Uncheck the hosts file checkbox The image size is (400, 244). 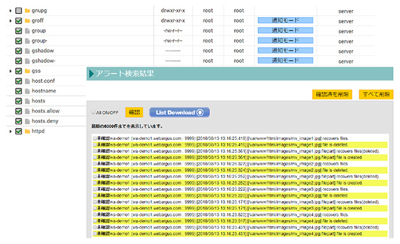18,101
